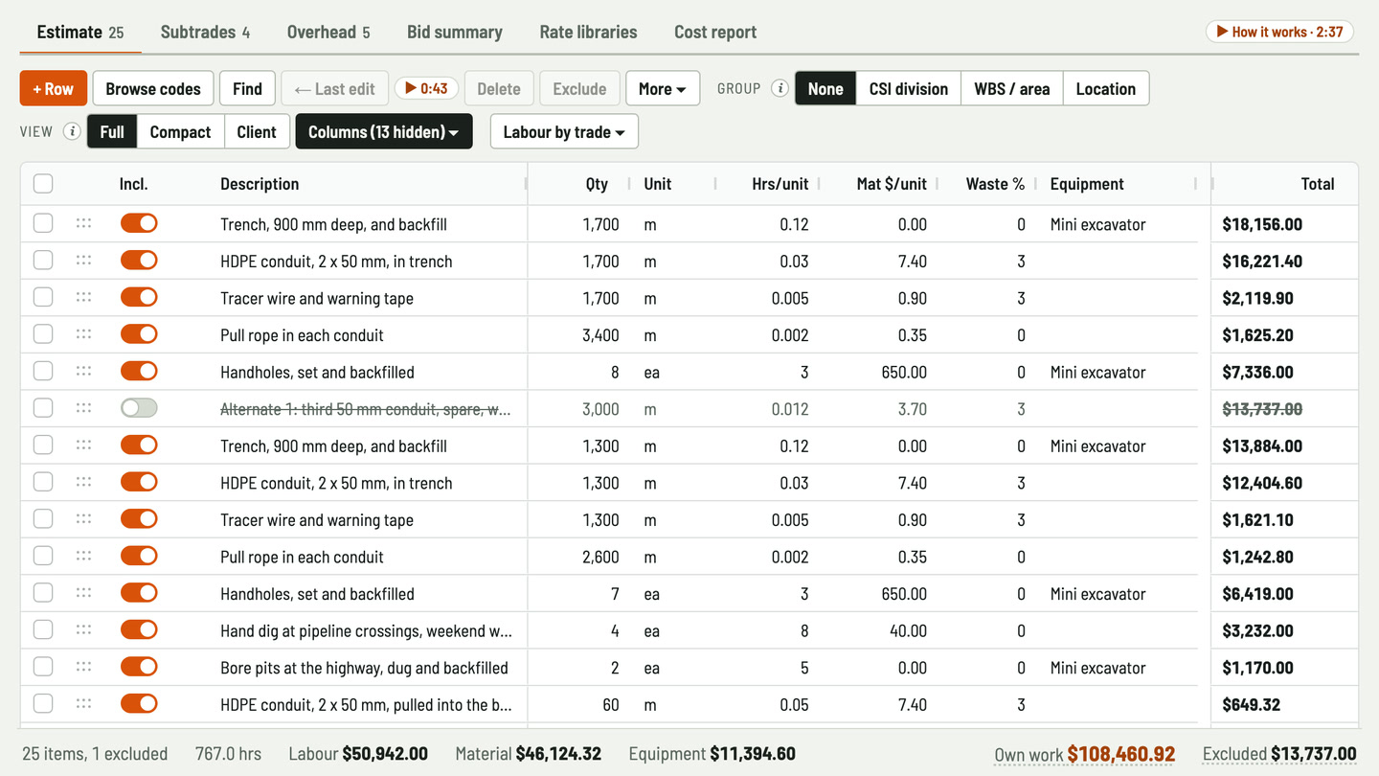The width and height of the screenshot is (1379, 776).
Task: Toggle include for Handholes 7 ea row
Action: pyautogui.click(x=139, y=594)
